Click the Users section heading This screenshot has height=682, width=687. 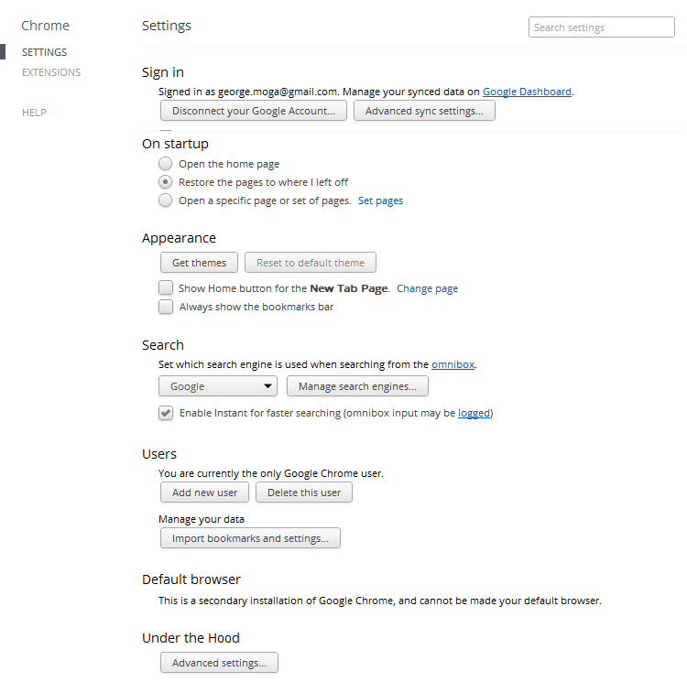point(159,454)
